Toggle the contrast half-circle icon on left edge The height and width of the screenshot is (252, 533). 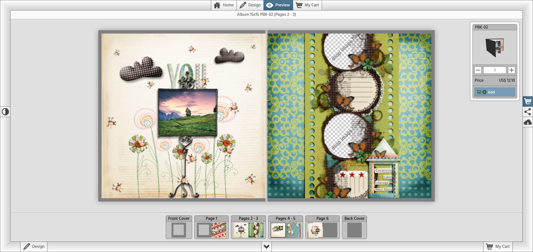(x=5, y=112)
